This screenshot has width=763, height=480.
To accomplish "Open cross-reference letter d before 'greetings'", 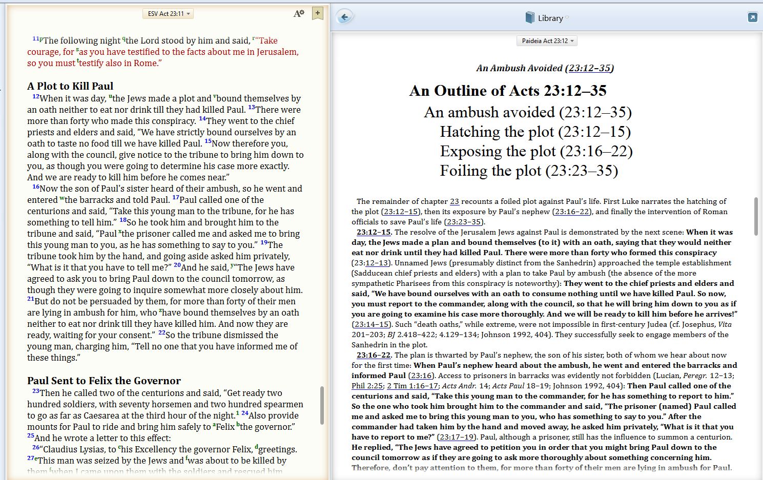I will pos(257,447).
